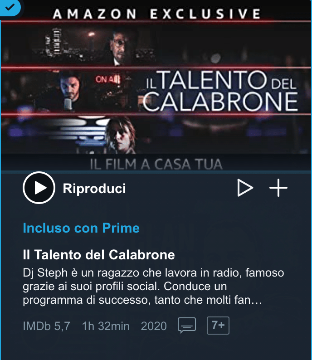Toggle the blue checkmark badge
The image size is (312, 360).
coord(10,7)
